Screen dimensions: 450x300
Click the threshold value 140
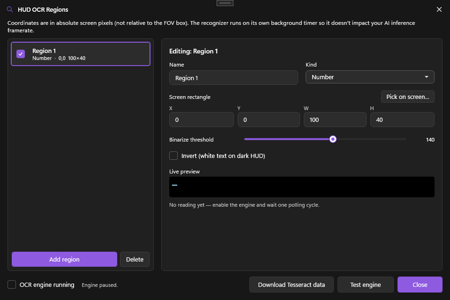(430, 140)
